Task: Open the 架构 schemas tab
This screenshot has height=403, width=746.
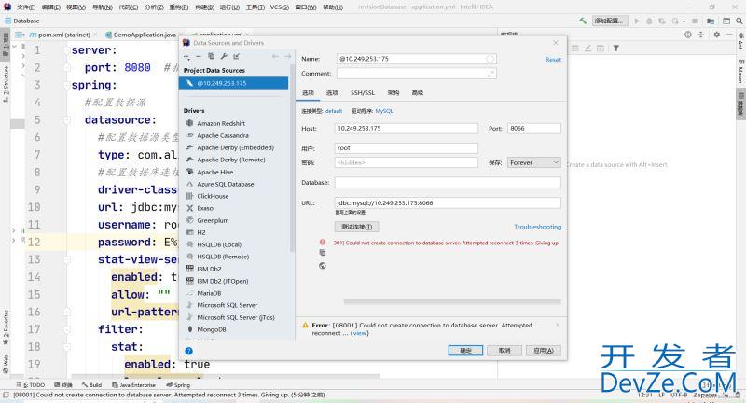Action: pyautogui.click(x=394, y=92)
